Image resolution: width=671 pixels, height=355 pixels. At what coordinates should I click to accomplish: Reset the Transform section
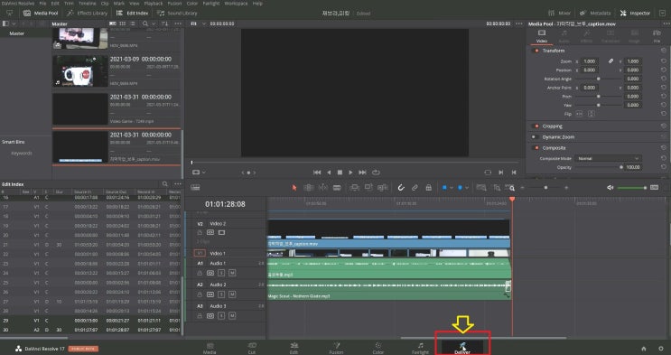click(664, 51)
